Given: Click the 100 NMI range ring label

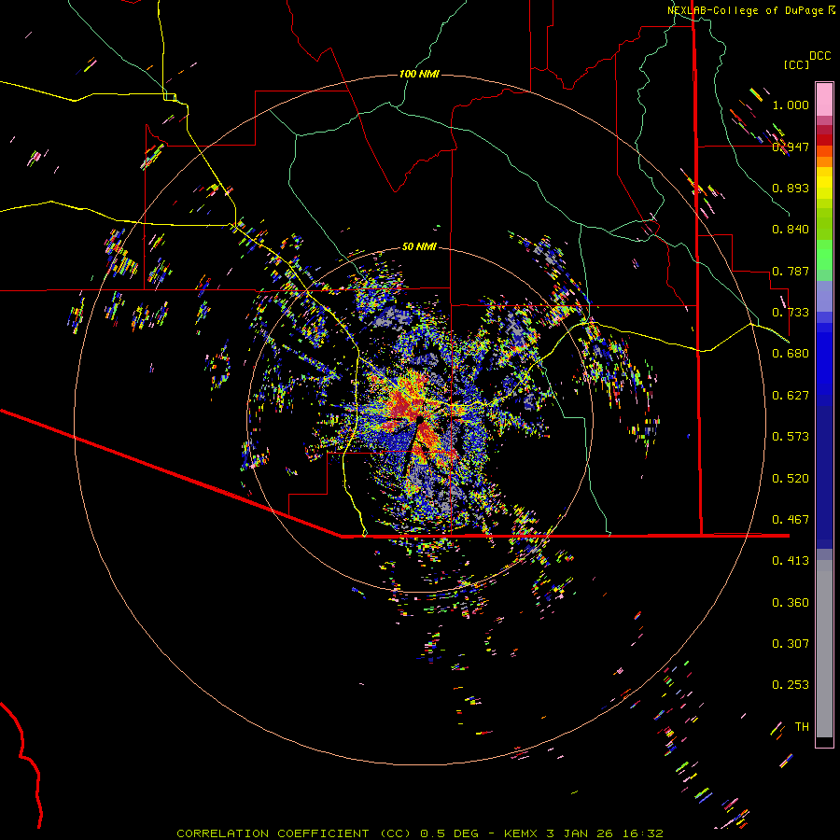Looking at the screenshot, I should pyautogui.click(x=419, y=74).
